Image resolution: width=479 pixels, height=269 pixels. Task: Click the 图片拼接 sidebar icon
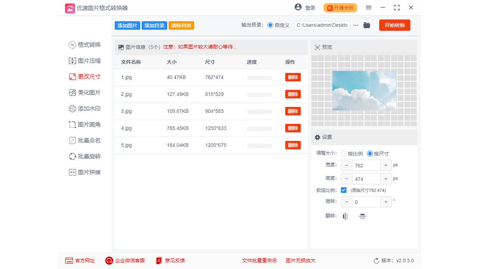72,173
